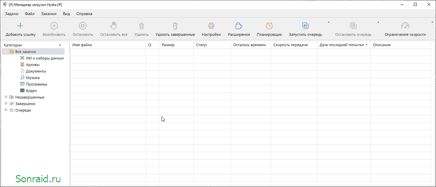
Task: Click the Очереди folder icon
Action: [x=11, y=110]
